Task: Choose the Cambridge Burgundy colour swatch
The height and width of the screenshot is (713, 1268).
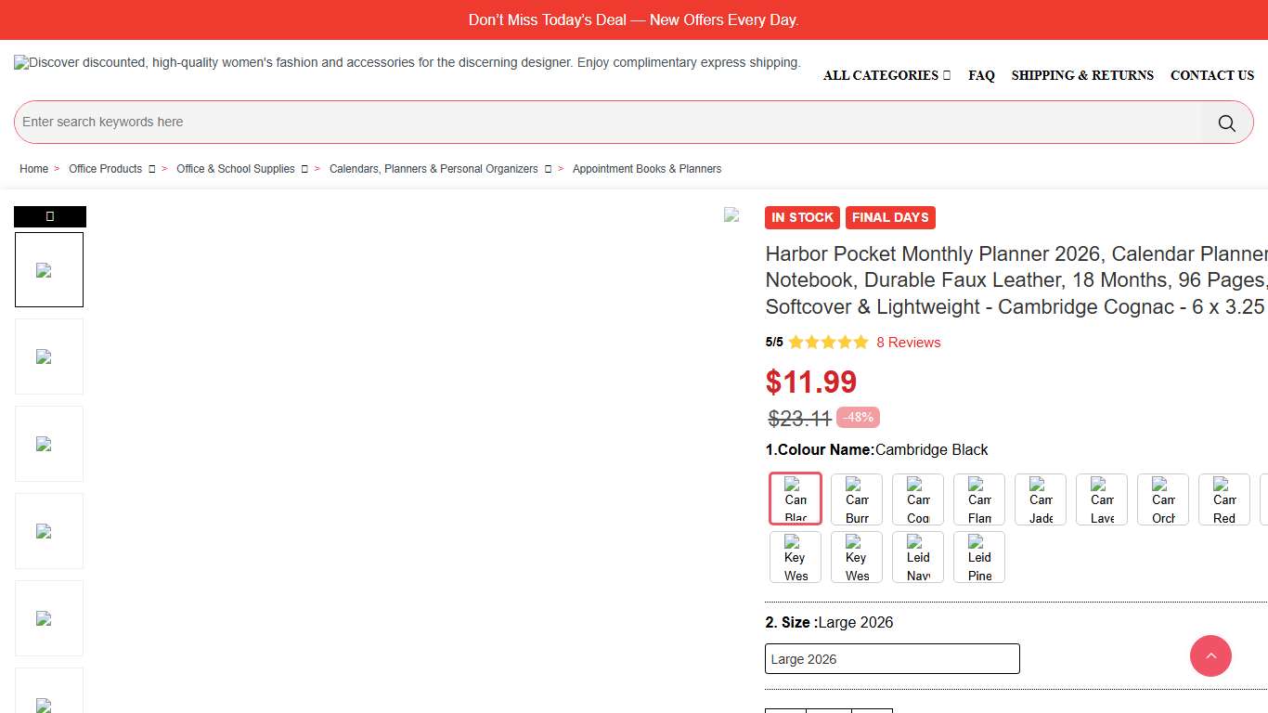Action: [857, 499]
